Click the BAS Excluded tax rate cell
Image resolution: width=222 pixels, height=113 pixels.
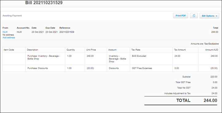coord(151,59)
